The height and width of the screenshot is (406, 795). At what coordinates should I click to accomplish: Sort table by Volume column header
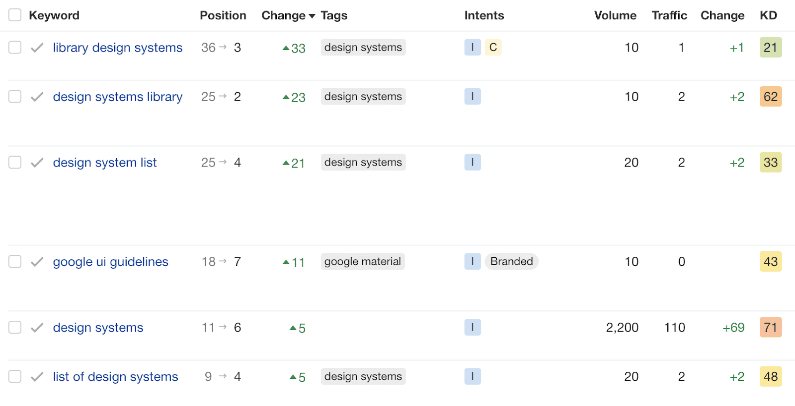coord(615,15)
